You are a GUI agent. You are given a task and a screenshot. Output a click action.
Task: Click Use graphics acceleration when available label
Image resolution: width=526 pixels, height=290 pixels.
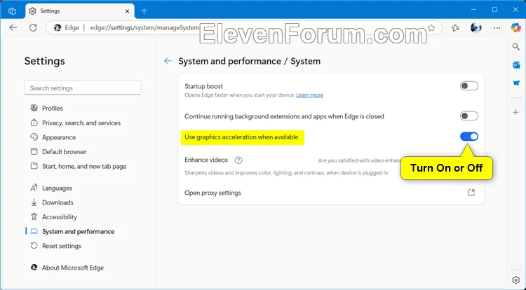click(x=241, y=137)
